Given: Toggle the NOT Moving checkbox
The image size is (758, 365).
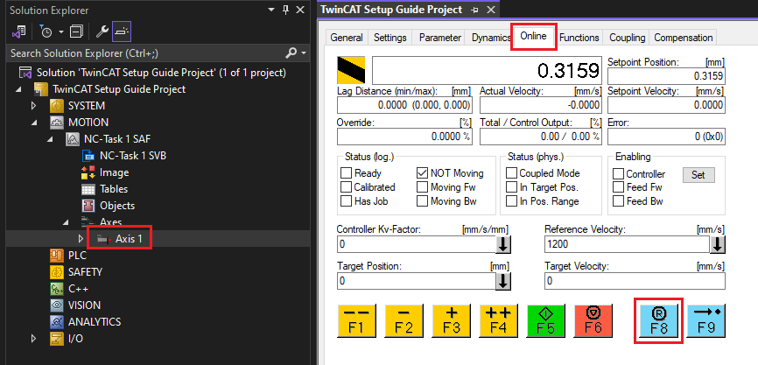Looking at the screenshot, I should pyautogui.click(x=422, y=173).
